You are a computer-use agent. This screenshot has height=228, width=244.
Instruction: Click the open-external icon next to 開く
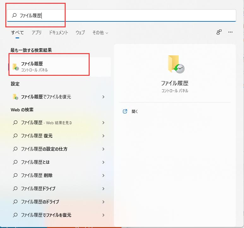click(x=125, y=111)
